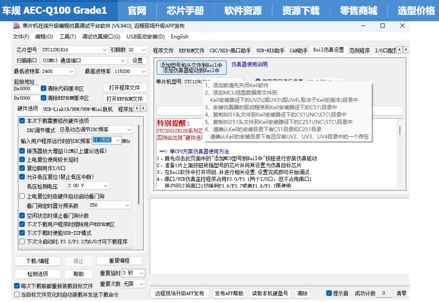This screenshot has height=302, width=439.
Task: Enable 上电复位时由硬件自动启动看门狗
Action: tap(22, 196)
